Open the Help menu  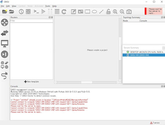pyautogui.click(x=54, y=6)
